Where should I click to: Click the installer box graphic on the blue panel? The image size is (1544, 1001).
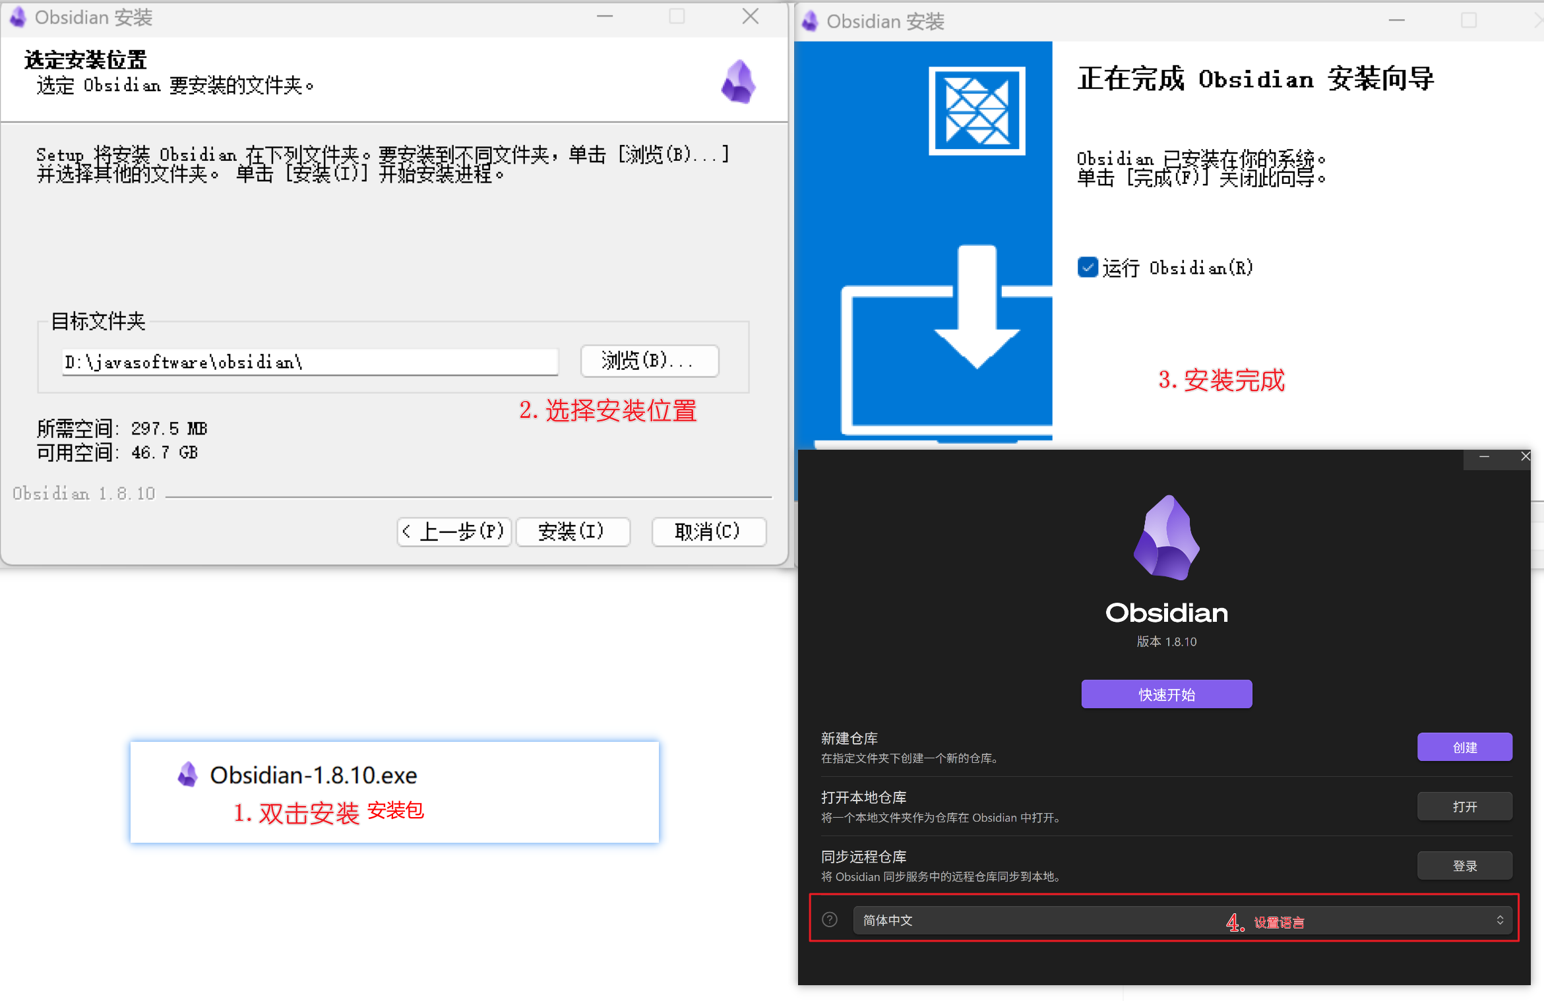point(977,111)
